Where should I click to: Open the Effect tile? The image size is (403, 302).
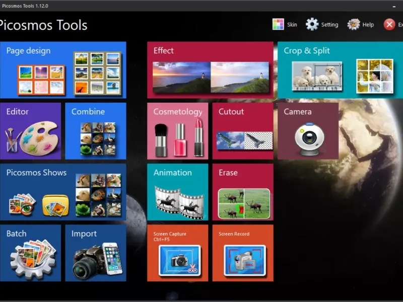coord(210,70)
